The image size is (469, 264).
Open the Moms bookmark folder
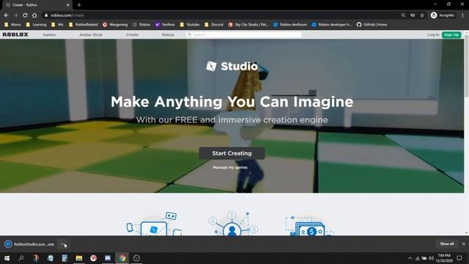12,24
